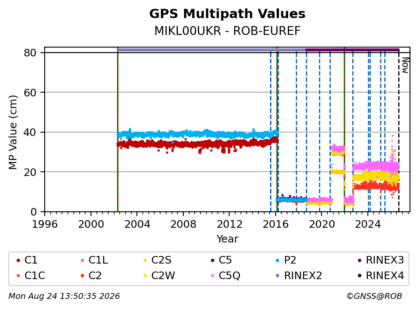
Task: Click the 2004 x-axis tick label
Action: (x=137, y=224)
